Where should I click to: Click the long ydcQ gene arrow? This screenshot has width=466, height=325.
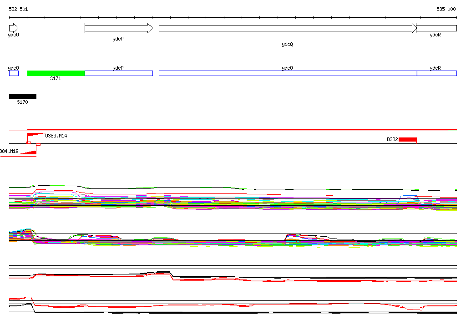click(x=287, y=28)
